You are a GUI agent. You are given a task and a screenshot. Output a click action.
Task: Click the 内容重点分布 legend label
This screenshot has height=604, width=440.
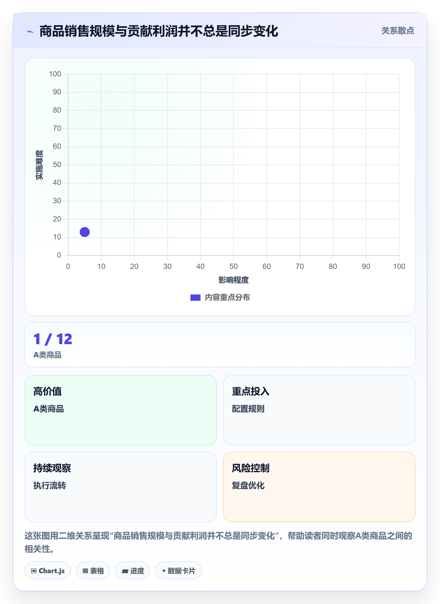coord(227,298)
